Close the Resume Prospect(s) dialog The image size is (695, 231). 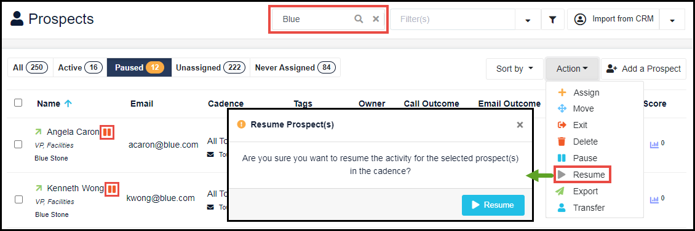pyautogui.click(x=520, y=125)
